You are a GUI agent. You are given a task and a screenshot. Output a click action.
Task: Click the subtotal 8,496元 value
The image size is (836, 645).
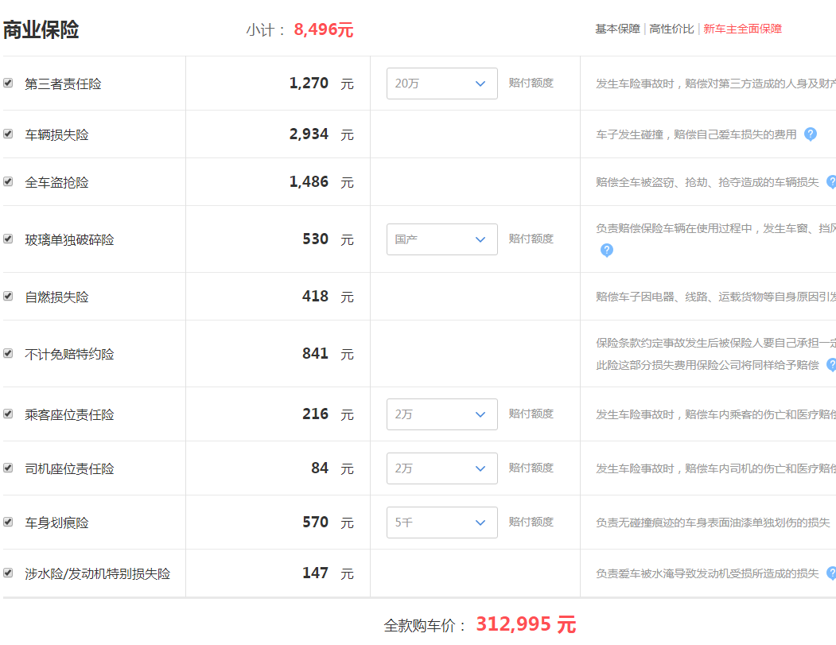(x=324, y=29)
